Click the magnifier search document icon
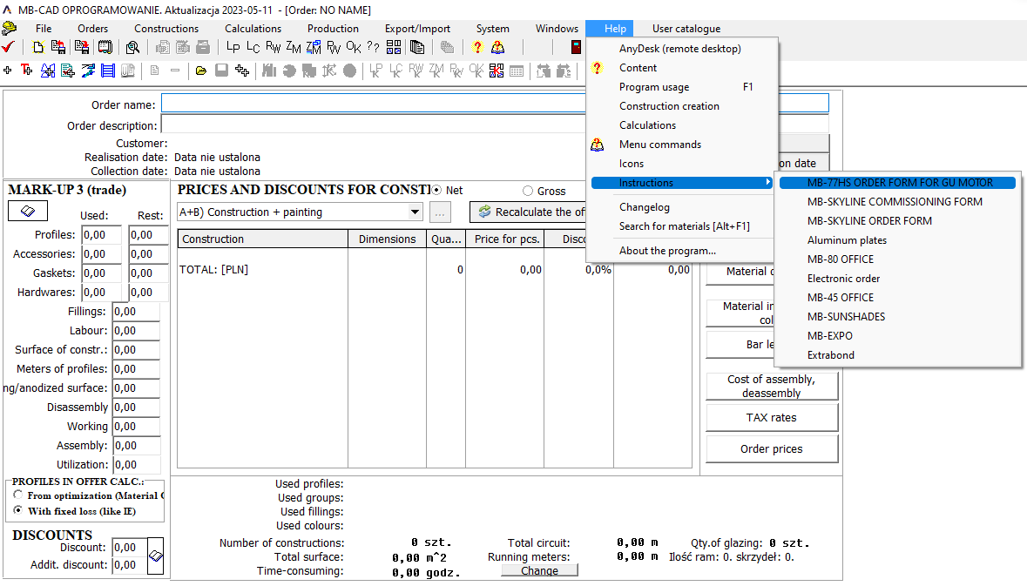The height and width of the screenshot is (586, 1027). (133, 47)
